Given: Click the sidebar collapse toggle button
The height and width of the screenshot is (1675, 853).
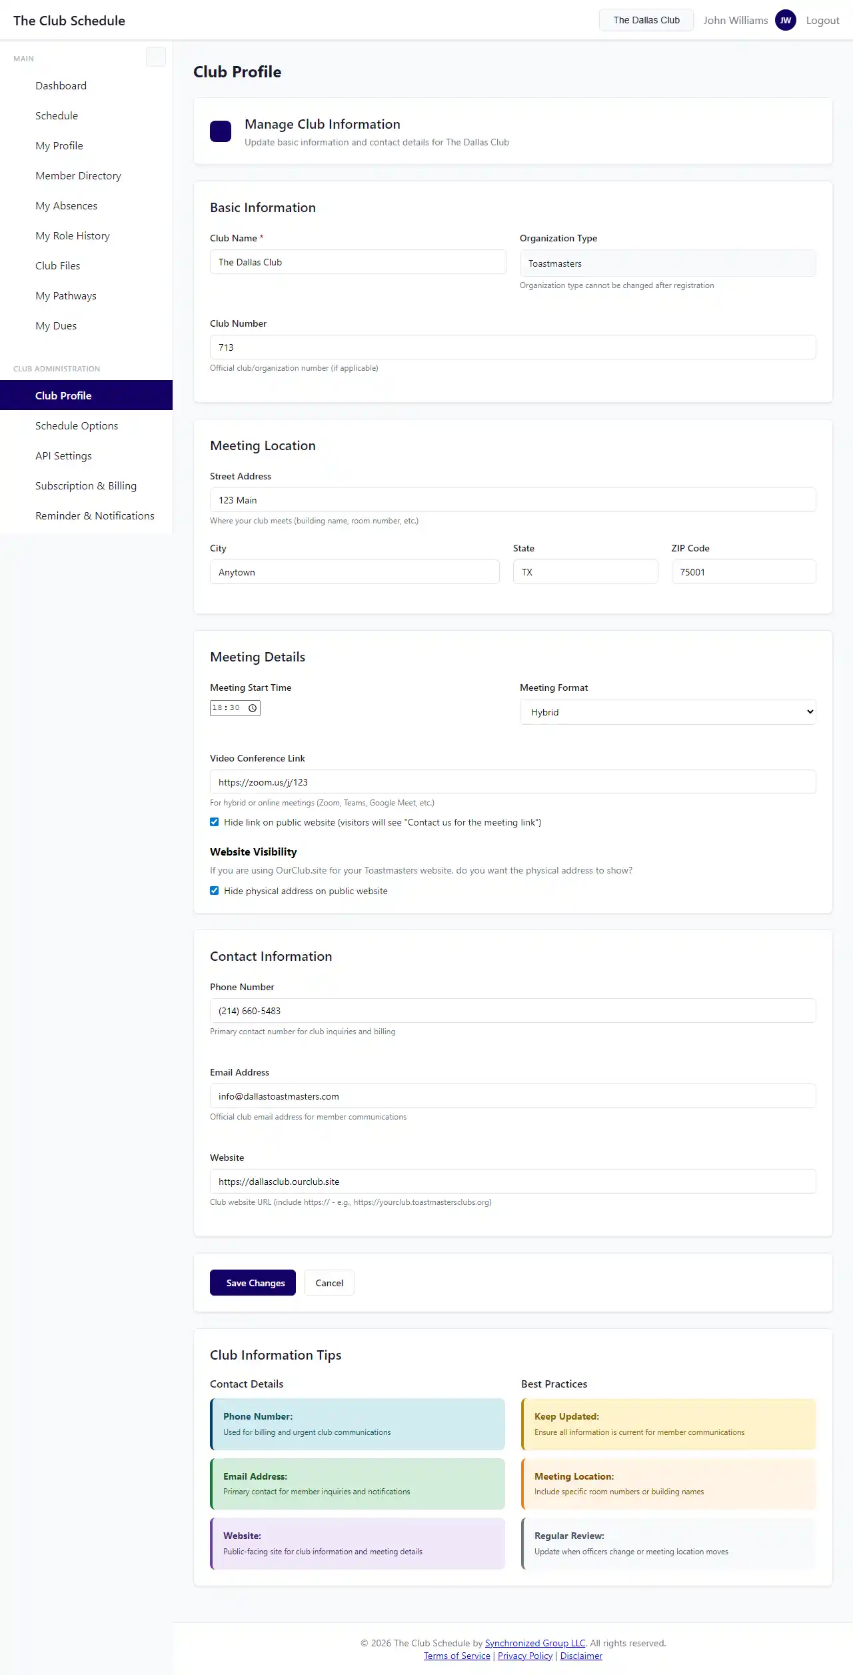Looking at the screenshot, I should click(x=155, y=57).
